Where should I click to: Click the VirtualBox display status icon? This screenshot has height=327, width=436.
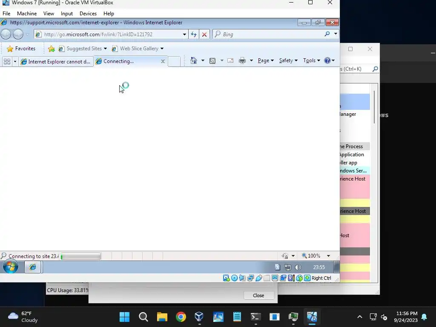[x=275, y=278]
